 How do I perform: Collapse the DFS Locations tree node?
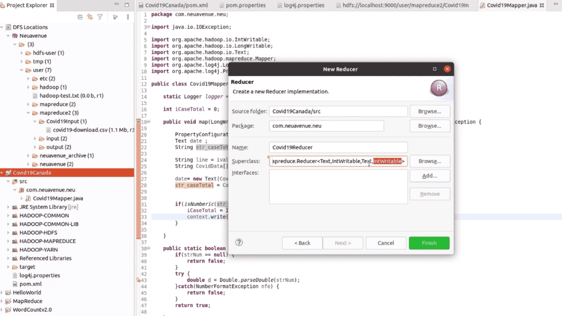(x=2, y=27)
